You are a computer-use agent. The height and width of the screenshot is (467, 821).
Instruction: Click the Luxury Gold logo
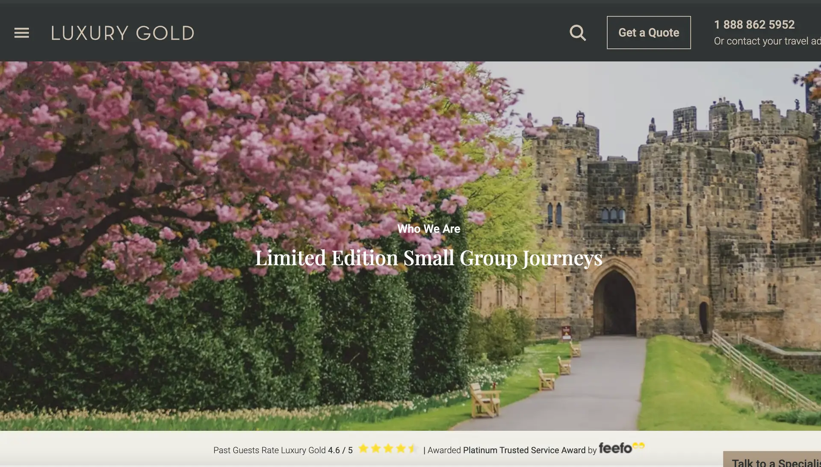point(123,33)
